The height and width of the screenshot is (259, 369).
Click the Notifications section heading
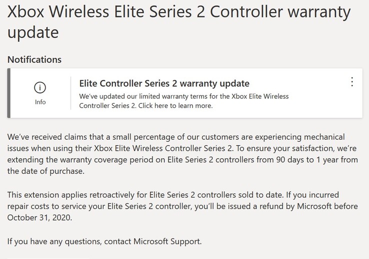click(x=34, y=59)
